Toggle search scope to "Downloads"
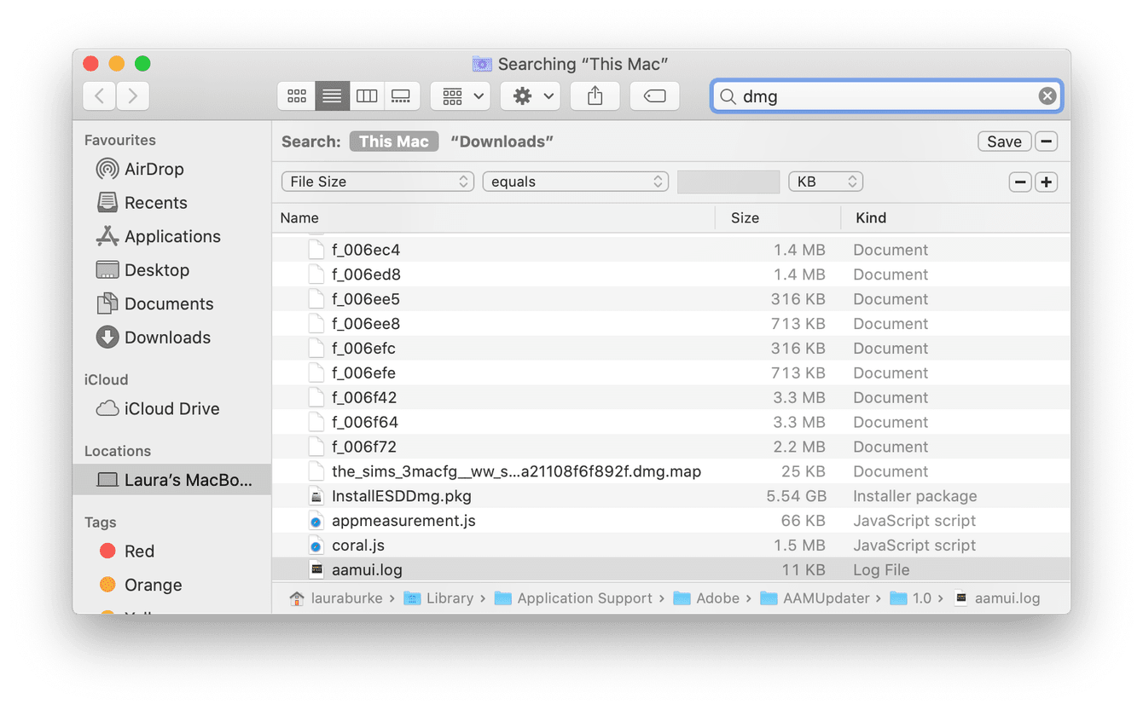1143x710 pixels. tap(502, 141)
